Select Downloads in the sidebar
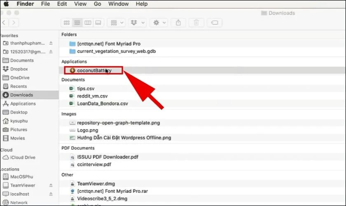This screenshot has width=346, height=206. pos(29,95)
